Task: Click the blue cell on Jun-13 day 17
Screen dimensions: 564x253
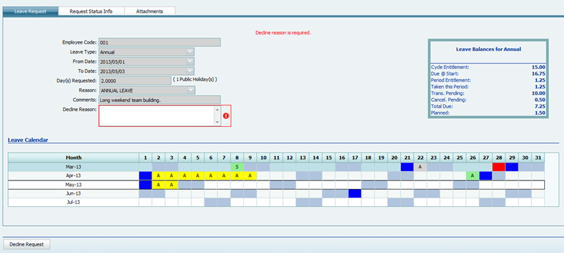Action: (x=355, y=194)
